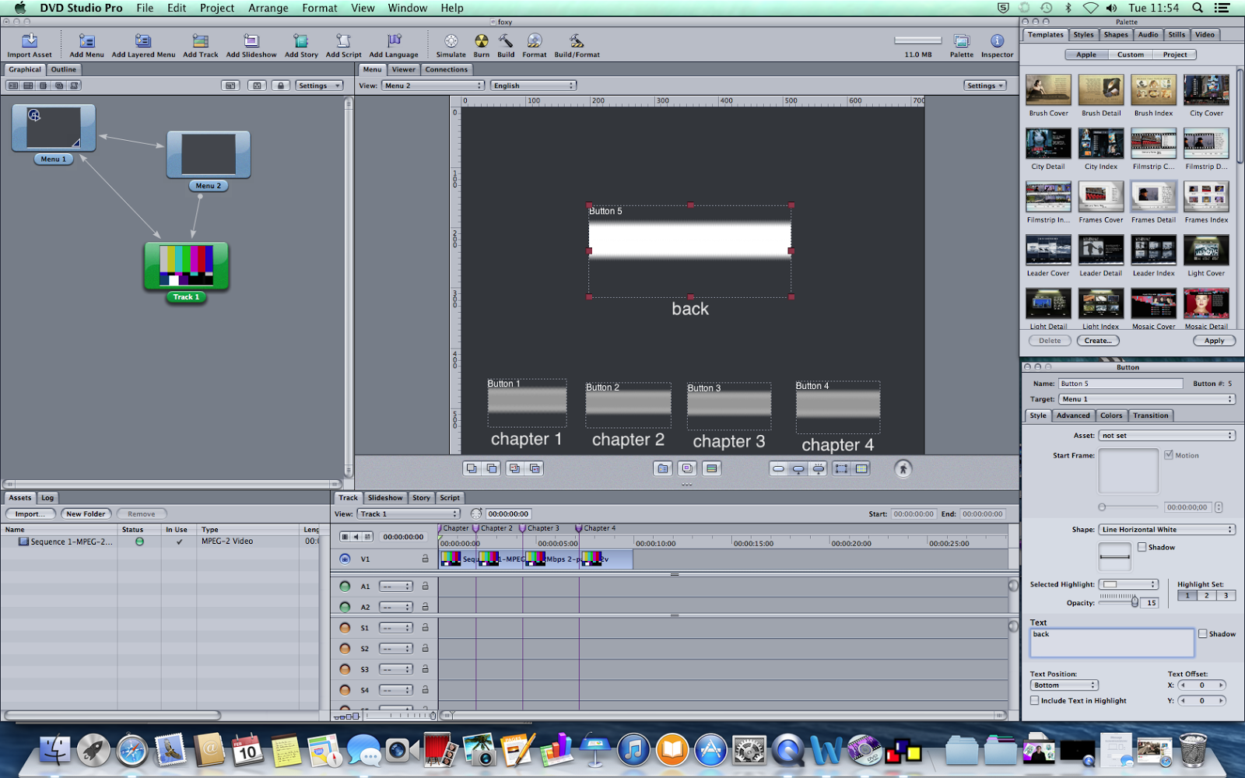This screenshot has height=778, width=1245.
Task: Click the Build/Format toolbar icon
Action: [x=577, y=40]
